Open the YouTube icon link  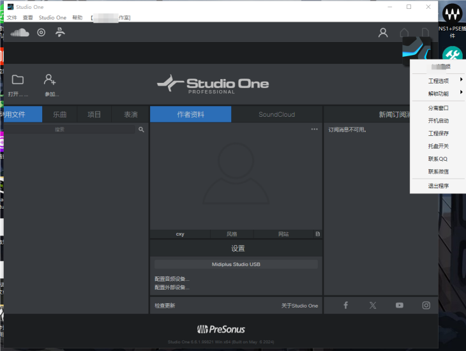coord(400,305)
